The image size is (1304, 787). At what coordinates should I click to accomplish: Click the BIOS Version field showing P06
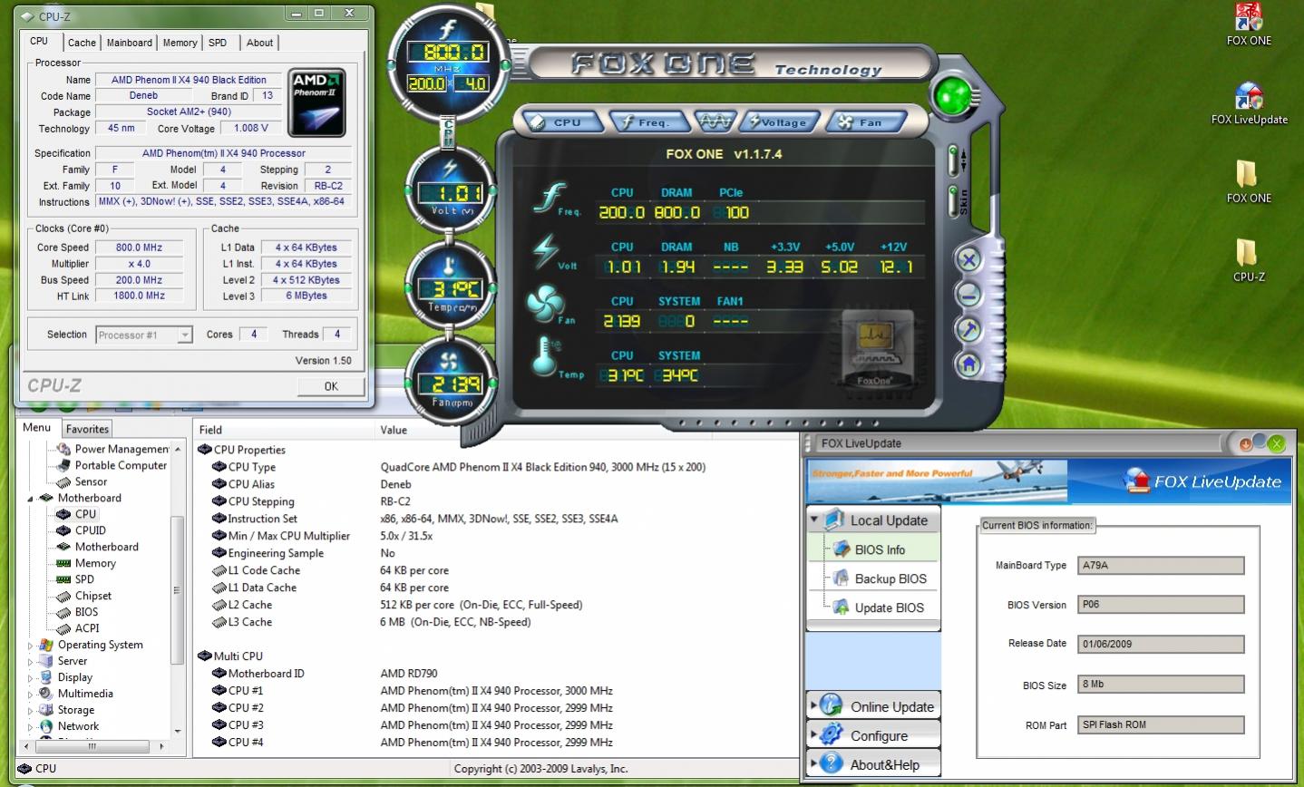(1161, 605)
